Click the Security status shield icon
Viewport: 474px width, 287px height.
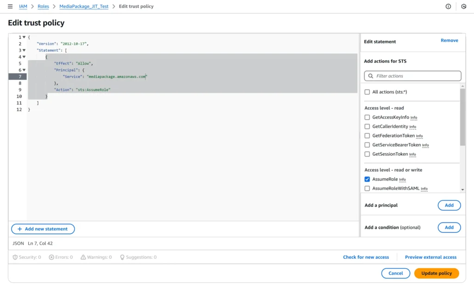tap(15, 257)
